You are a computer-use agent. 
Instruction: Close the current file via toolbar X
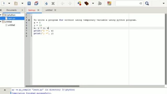coord(53,3)
